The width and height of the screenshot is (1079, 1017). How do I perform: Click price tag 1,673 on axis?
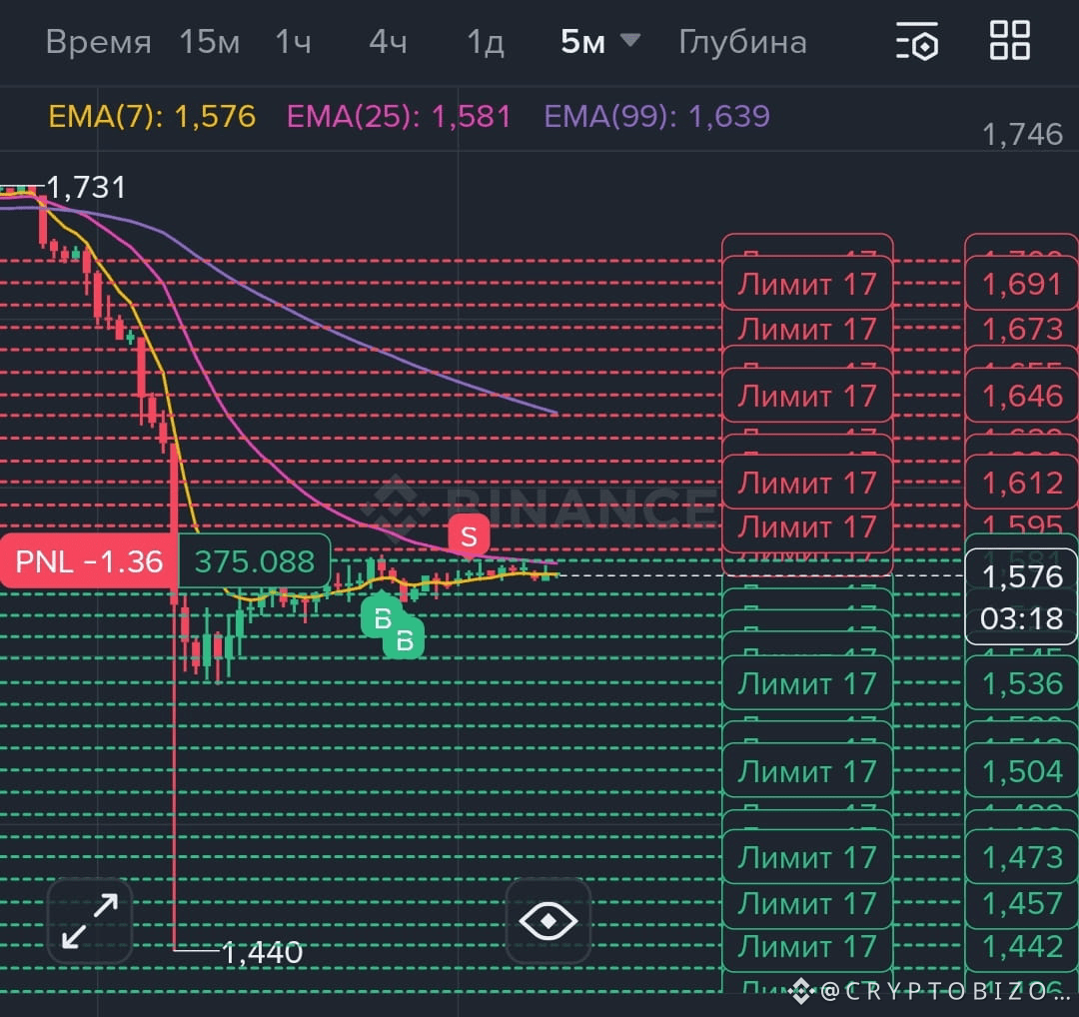pyautogui.click(x=1022, y=329)
